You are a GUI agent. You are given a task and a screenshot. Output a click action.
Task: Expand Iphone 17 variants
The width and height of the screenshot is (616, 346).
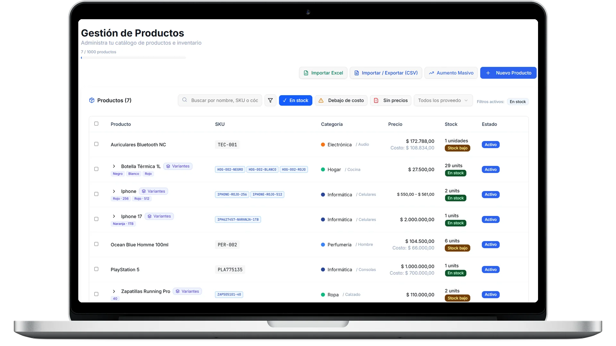[114, 216]
